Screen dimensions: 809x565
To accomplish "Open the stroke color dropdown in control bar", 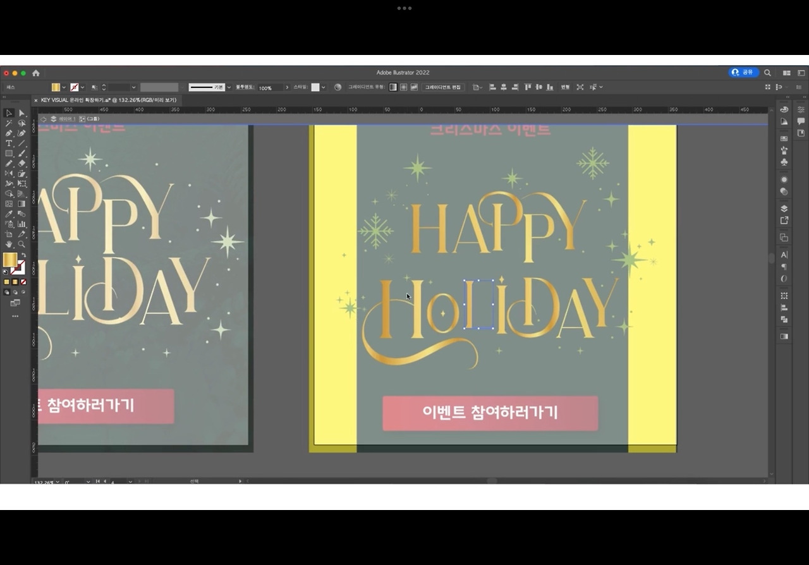I will [x=83, y=87].
